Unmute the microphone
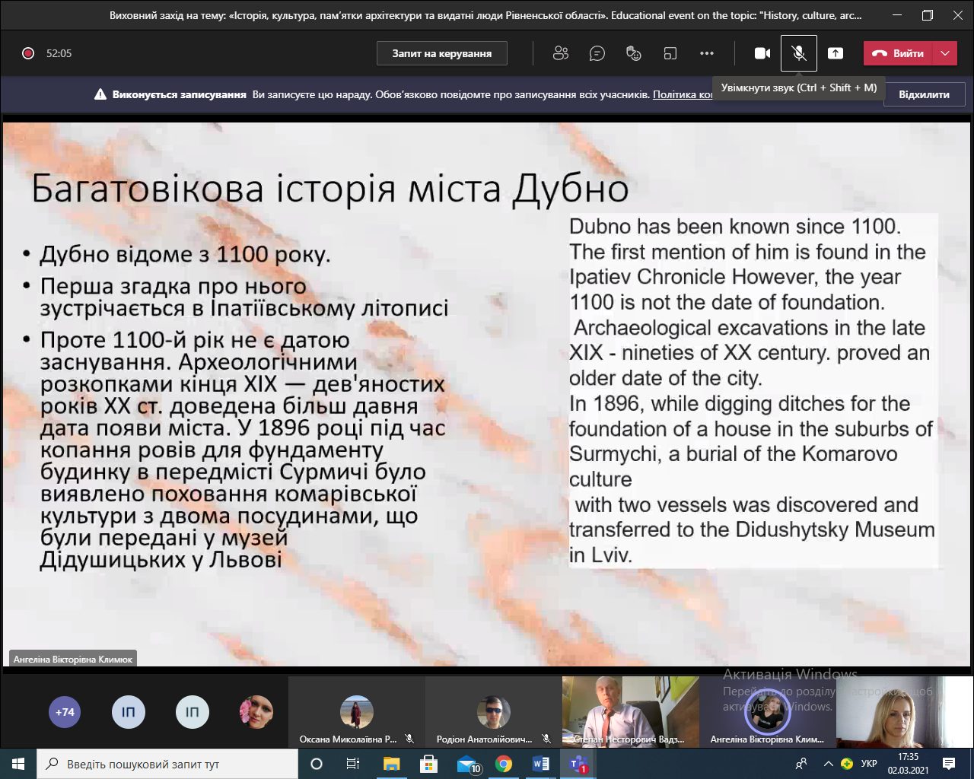Image resolution: width=974 pixels, height=779 pixels. coord(799,53)
